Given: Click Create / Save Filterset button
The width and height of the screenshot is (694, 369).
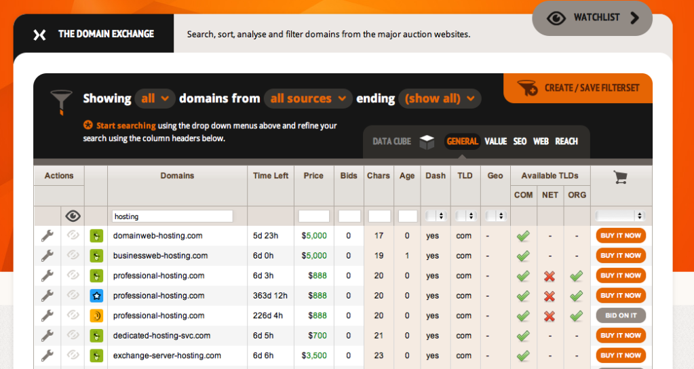Looking at the screenshot, I should (578, 88).
